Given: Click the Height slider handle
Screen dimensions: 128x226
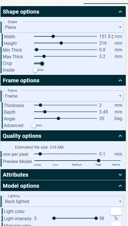Looking at the screenshot, I should [x=61, y=43].
